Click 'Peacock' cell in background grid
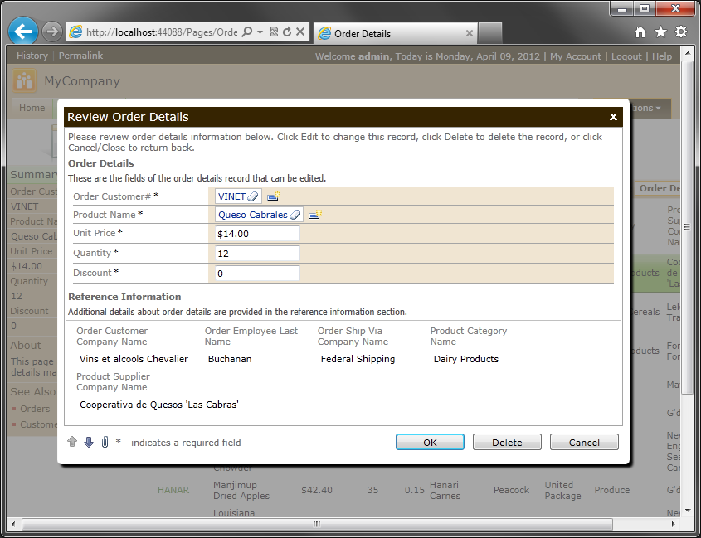This screenshot has width=701, height=538. click(511, 490)
